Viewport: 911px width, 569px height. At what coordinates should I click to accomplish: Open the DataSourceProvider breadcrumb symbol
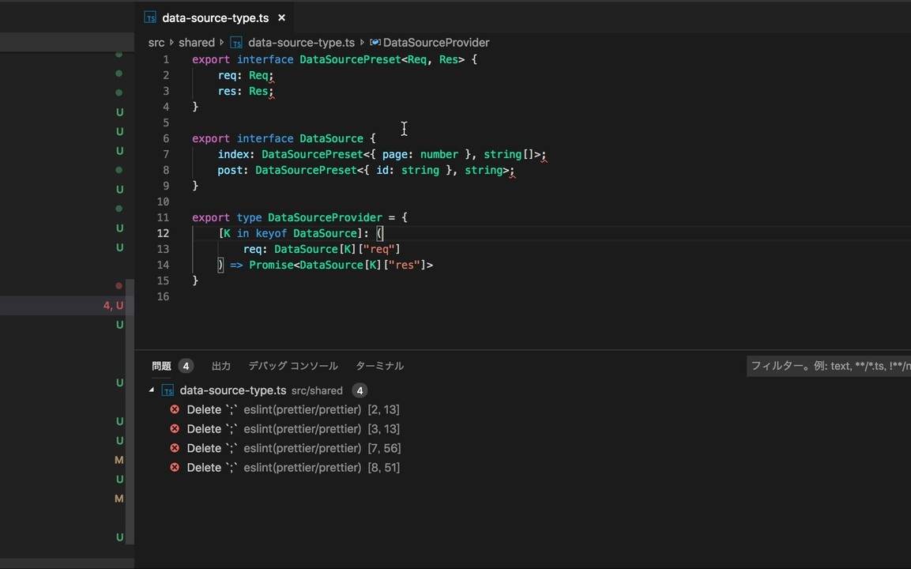click(x=436, y=43)
